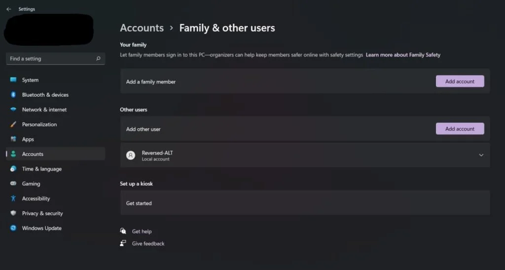This screenshot has height=270, width=505.
Task: Click Add account for other user
Action: 460,129
